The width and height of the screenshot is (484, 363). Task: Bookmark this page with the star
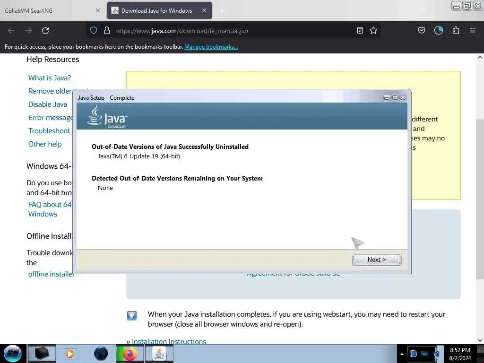(x=373, y=30)
